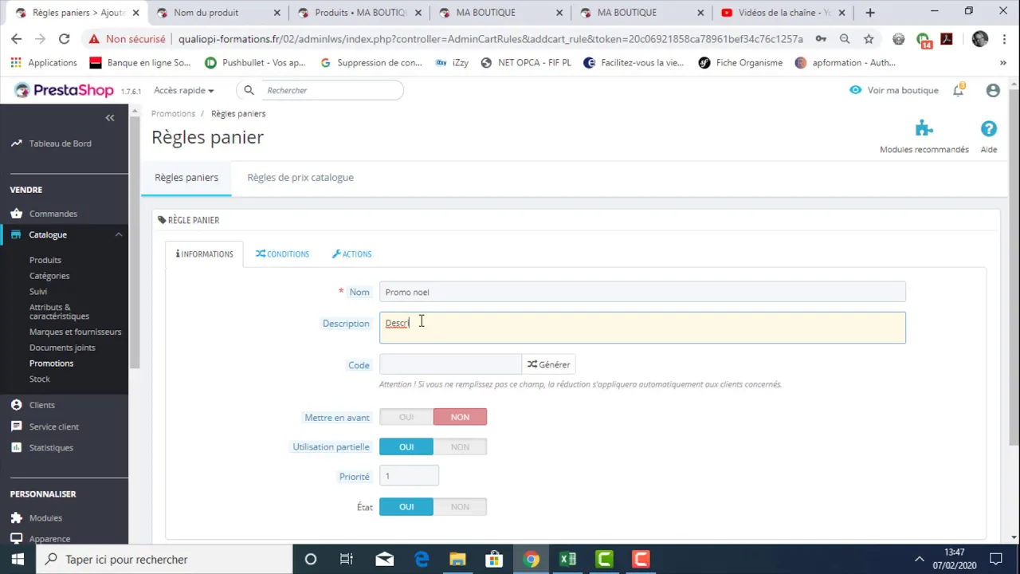Click the search magnifier icon
1020x574 pixels.
(249, 90)
